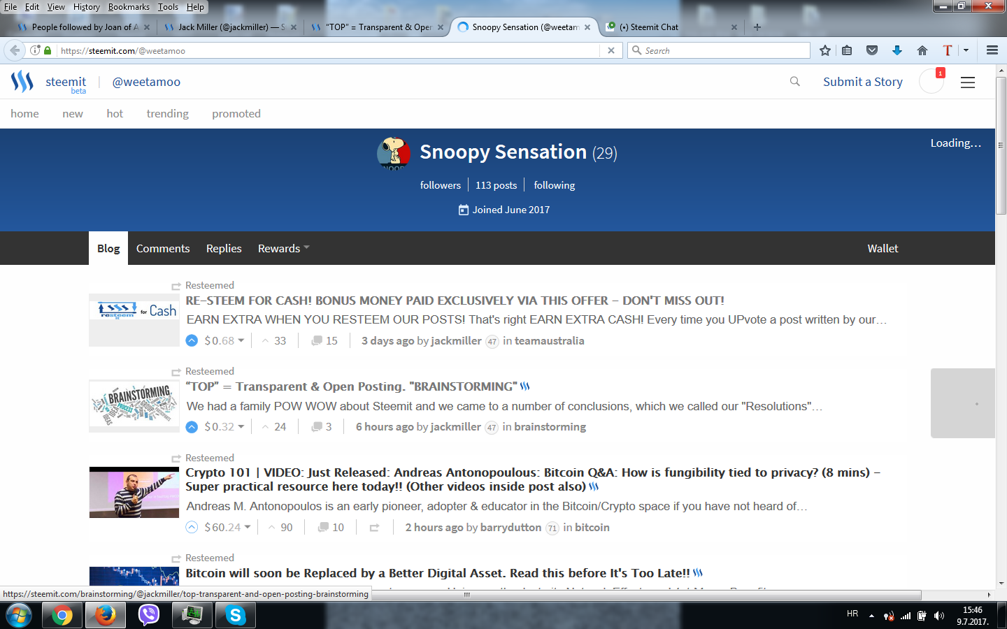Screen dimensions: 1007x629
Task: Click the red T toolbar extension icon
Action: (948, 50)
